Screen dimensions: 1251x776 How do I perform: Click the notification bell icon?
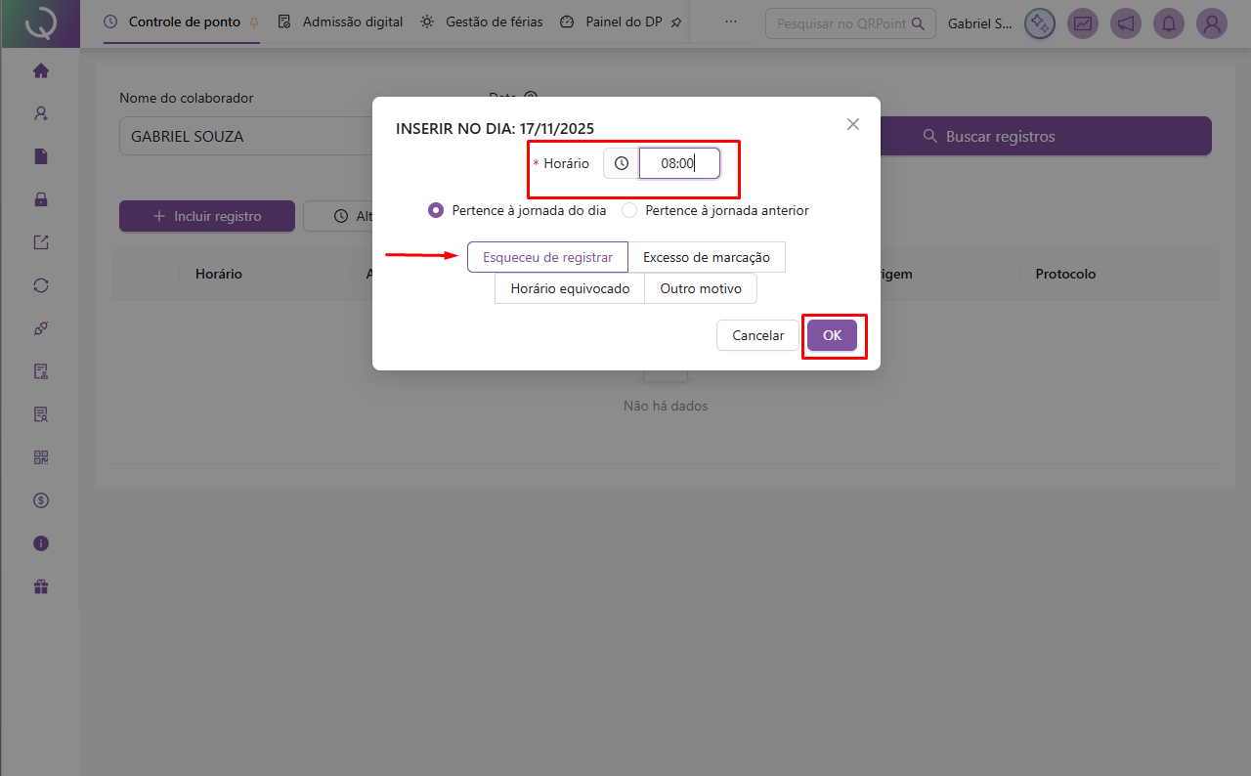pos(1169,23)
